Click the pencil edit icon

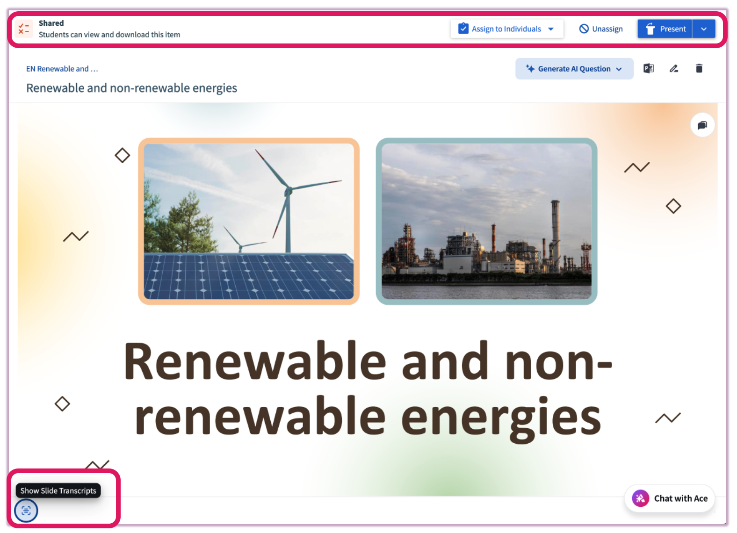tap(674, 69)
